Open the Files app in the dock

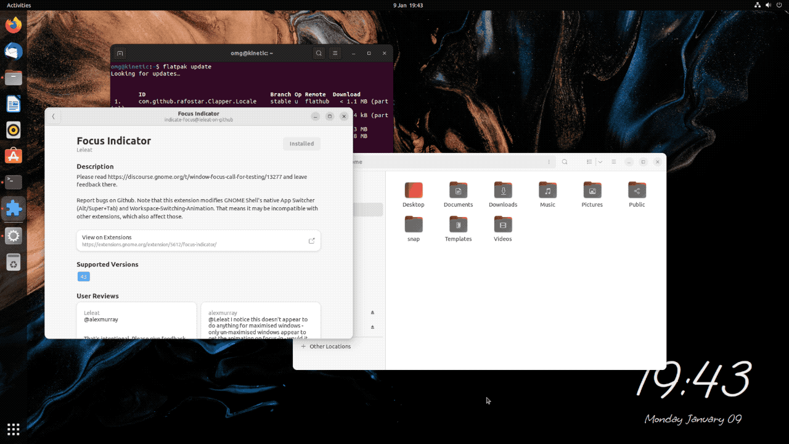pos(14,78)
